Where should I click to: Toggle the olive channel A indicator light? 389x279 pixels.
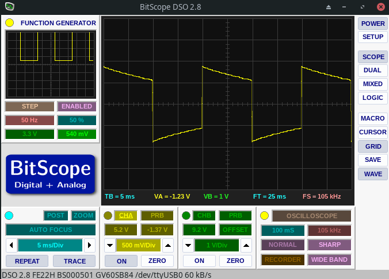pyautogui.click(x=108, y=215)
